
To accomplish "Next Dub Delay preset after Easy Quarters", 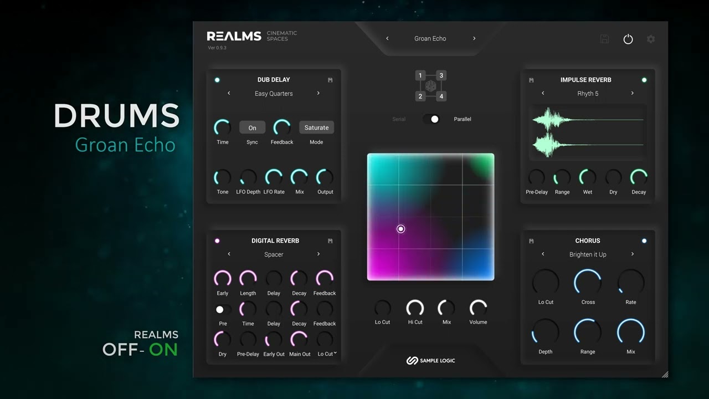I will 318,93.
